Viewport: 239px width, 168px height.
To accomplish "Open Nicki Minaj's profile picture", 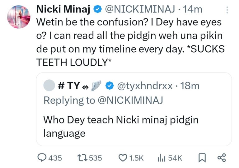I will click(18, 17).
